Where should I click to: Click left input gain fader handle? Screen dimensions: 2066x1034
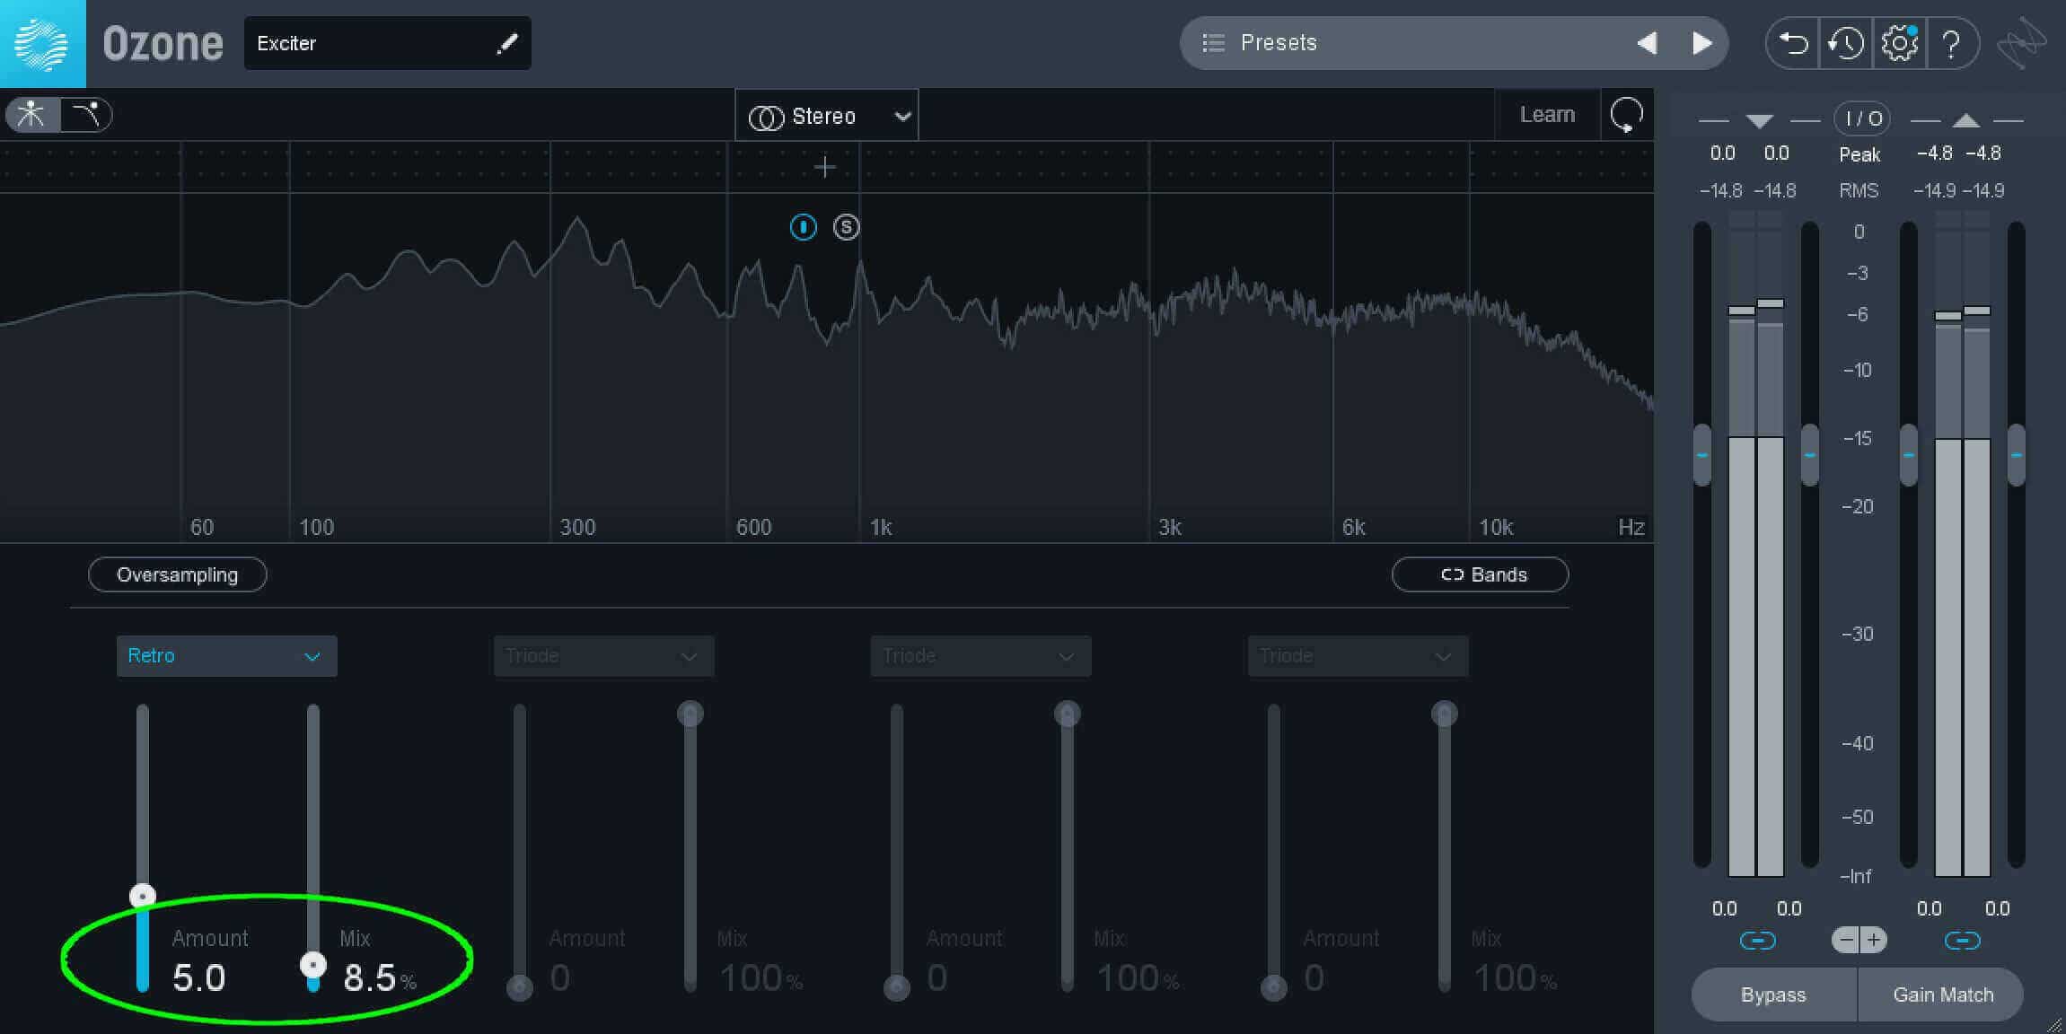pos(1701,455)
